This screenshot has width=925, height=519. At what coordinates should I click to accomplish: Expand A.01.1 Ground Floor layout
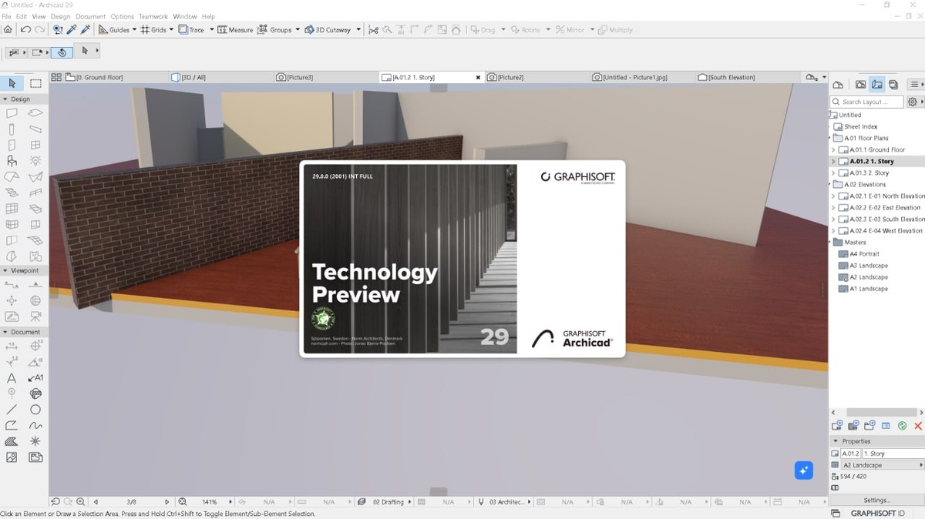833,149
